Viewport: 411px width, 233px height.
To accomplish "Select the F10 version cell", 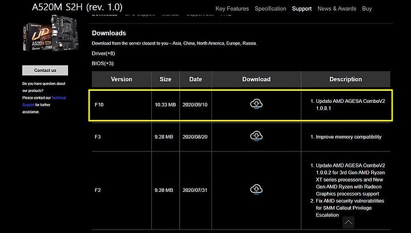I will pos(99,105).
